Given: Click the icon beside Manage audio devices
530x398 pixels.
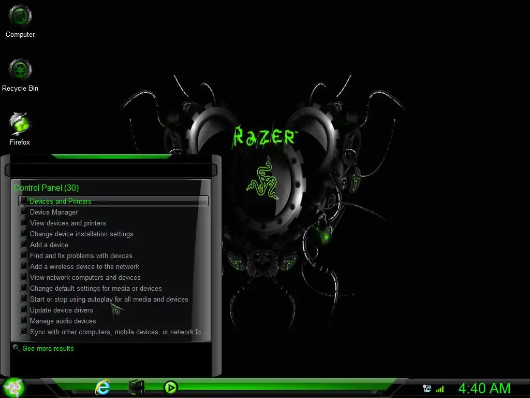Looking at the screenshot, I should 24,320.
